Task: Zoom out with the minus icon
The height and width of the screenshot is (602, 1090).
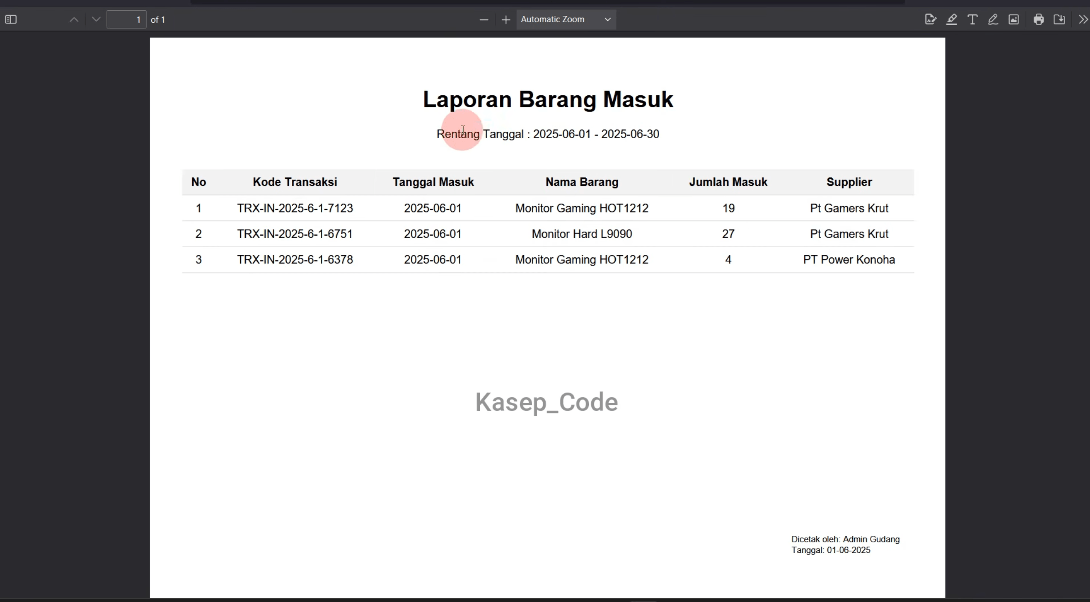Action: 484,20
